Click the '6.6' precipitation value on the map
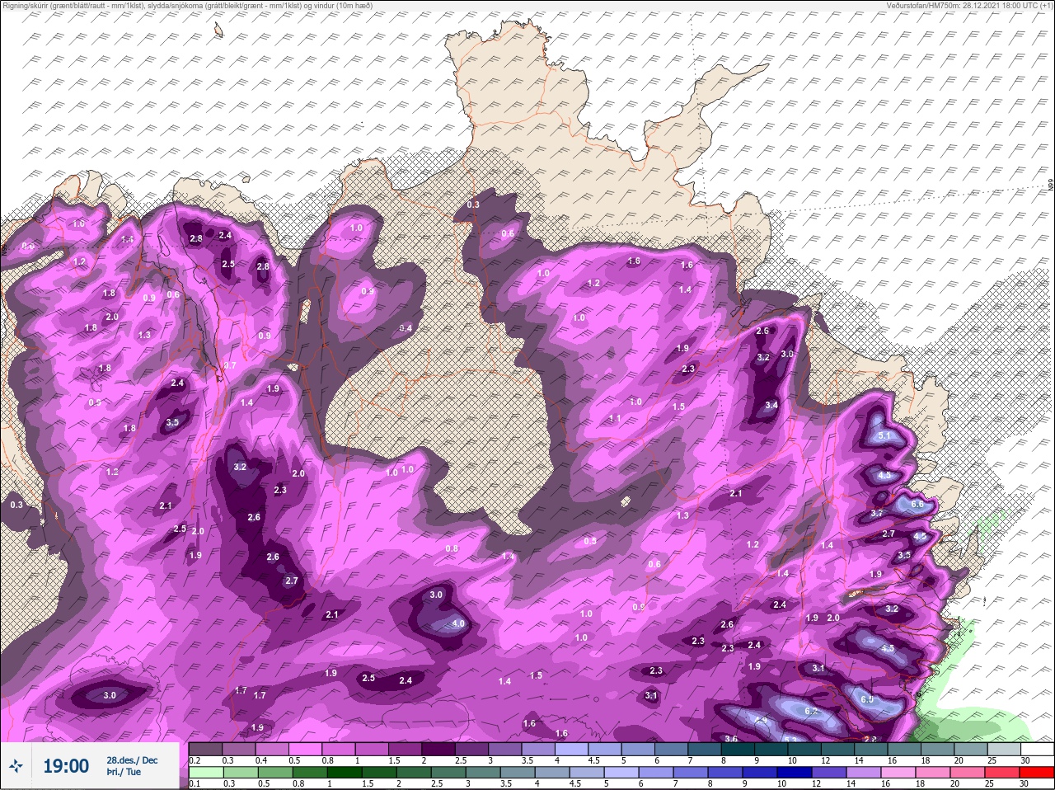This screenshot has height=790, width=1055. pyautogui.click(x=917, y=504)
